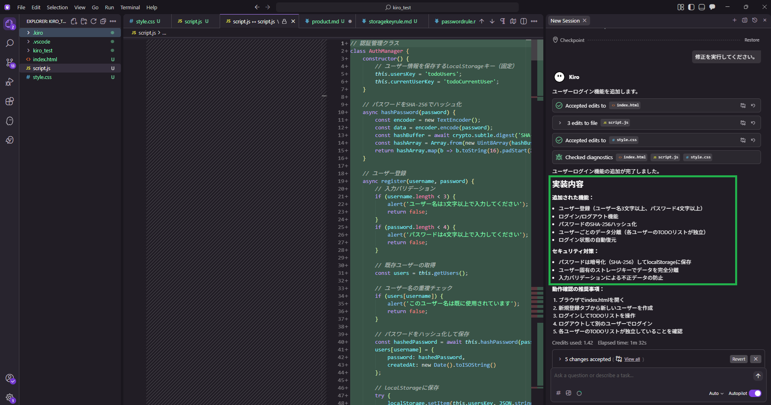Expand the 3 edits to file row
Viewport: 771px width, 405px height.
[560, 123]
